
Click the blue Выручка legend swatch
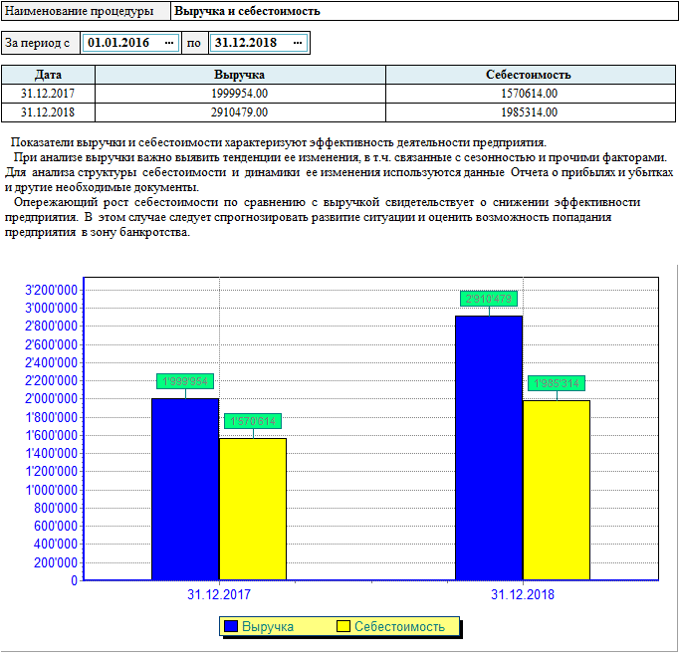[231, 626]
